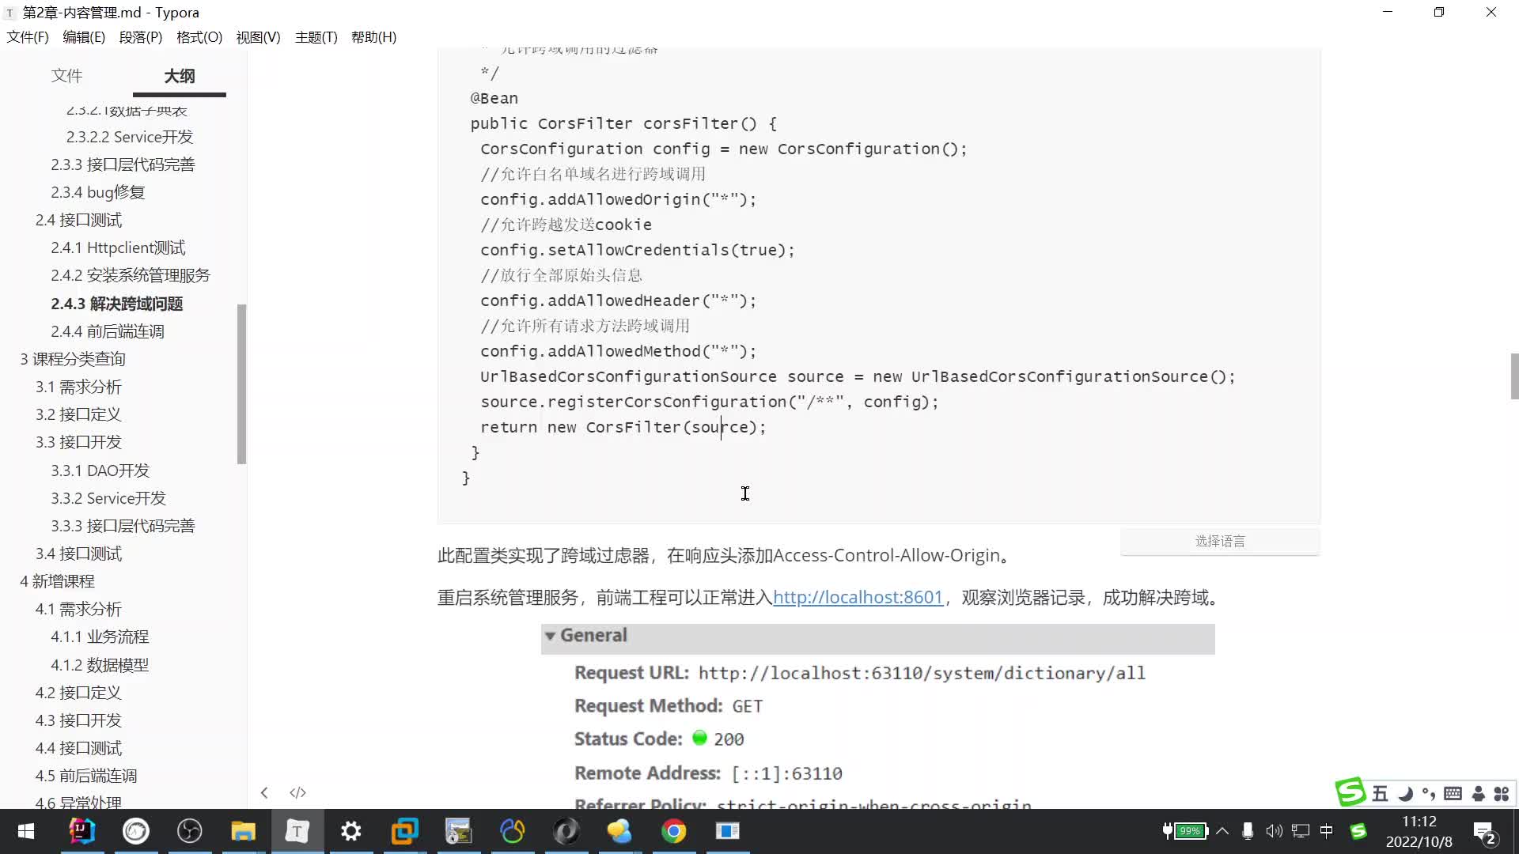The width and height of the screenshot is (1519, 854).
Task: Go to outline item 2.3.4 bug修复
Action: [x=98, y=192]
